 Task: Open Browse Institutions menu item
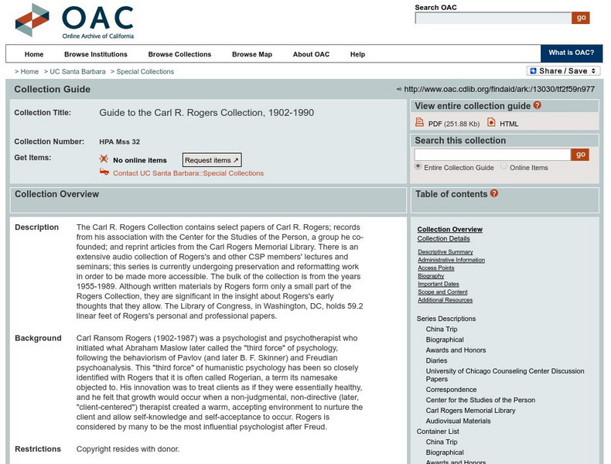96,54
